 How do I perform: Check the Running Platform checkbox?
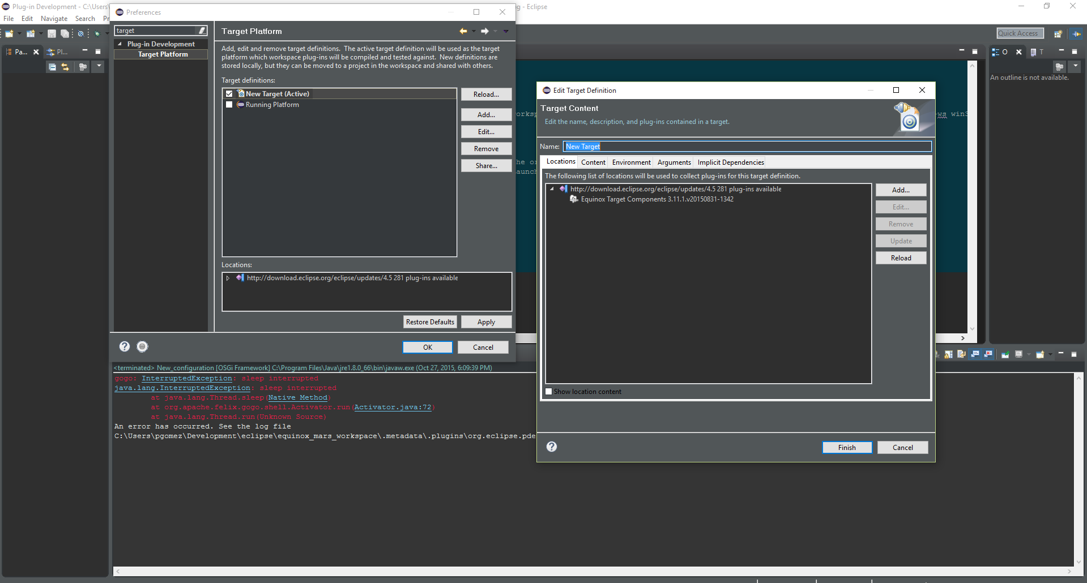coord(229,105)
